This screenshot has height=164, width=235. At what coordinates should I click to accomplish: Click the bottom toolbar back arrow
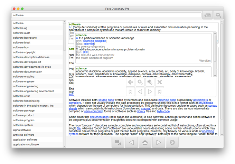point(131,142)
